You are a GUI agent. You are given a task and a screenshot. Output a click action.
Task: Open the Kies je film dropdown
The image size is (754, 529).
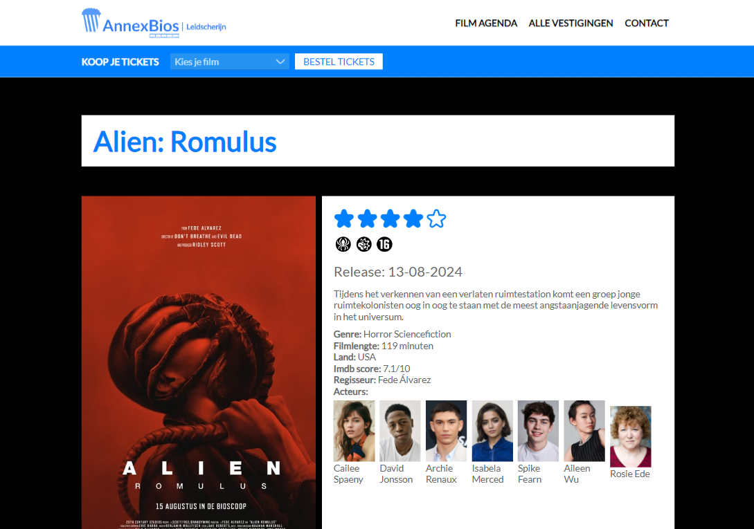[229, 62]
